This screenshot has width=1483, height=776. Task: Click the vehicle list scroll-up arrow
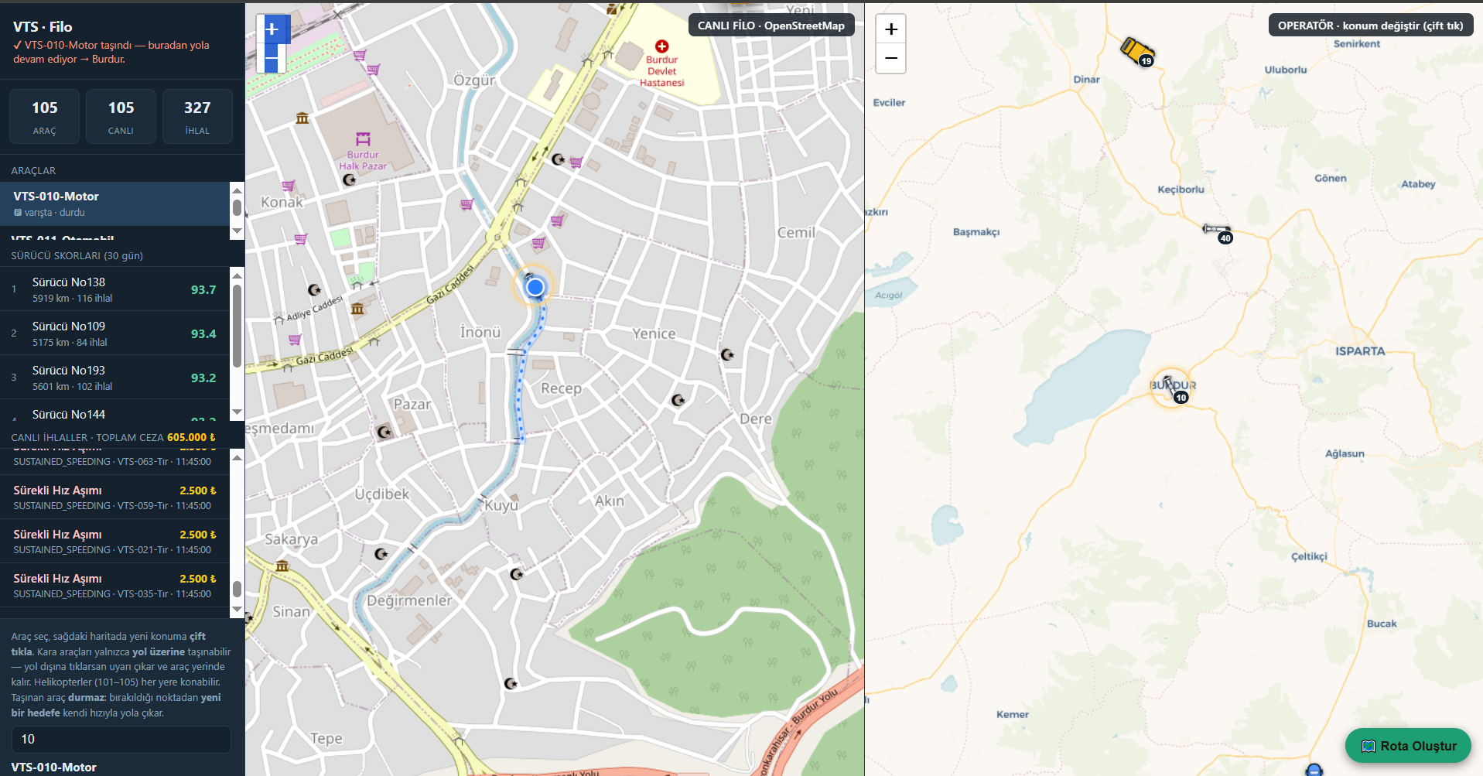pos(237,190)
